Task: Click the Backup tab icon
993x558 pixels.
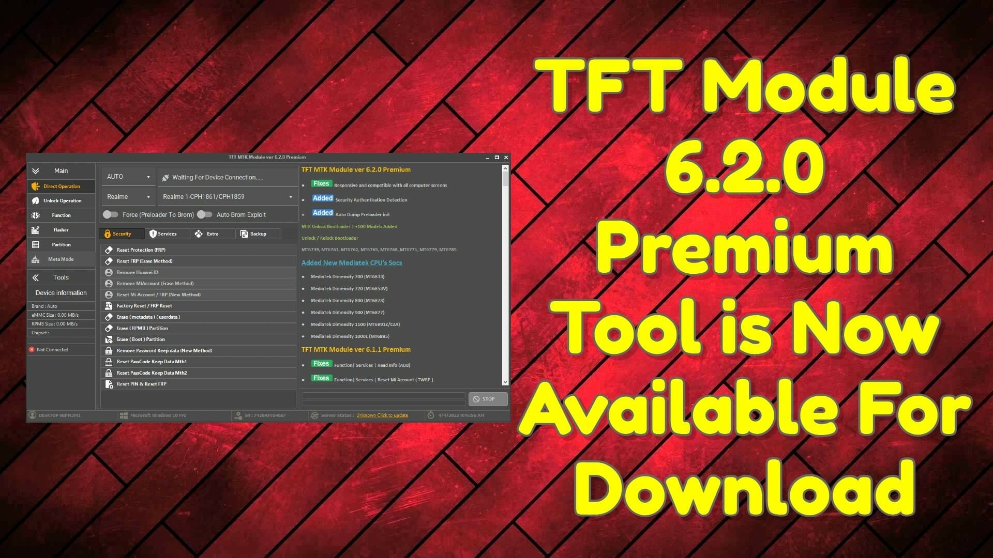Action: tap(253, 234)
